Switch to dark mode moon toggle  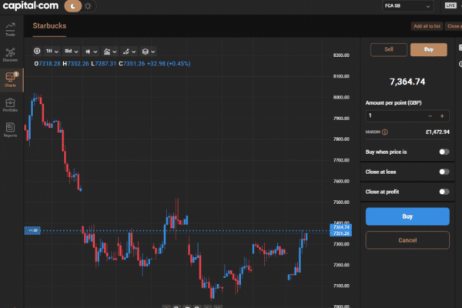click(73, 6)
